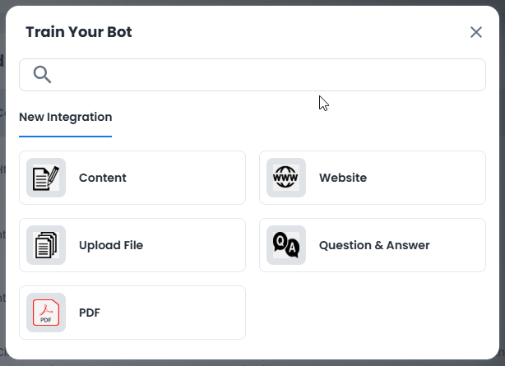Switch to the New Integration tab
Image resolution: width=505 pixels, height=366 pixels.
[x=65, y=117]
